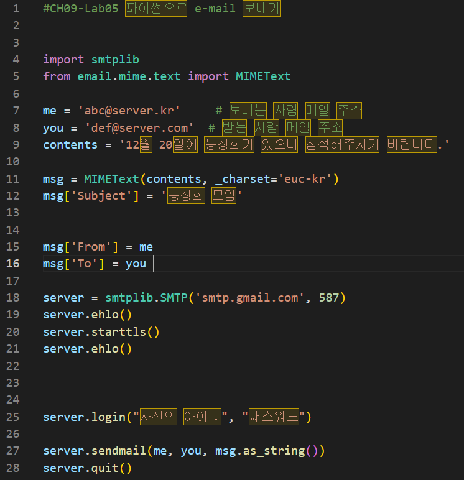The image size is (464, 480).
Task: Click 'MIMEText(' constructor call on line 11
Action: tap(115, 179)
